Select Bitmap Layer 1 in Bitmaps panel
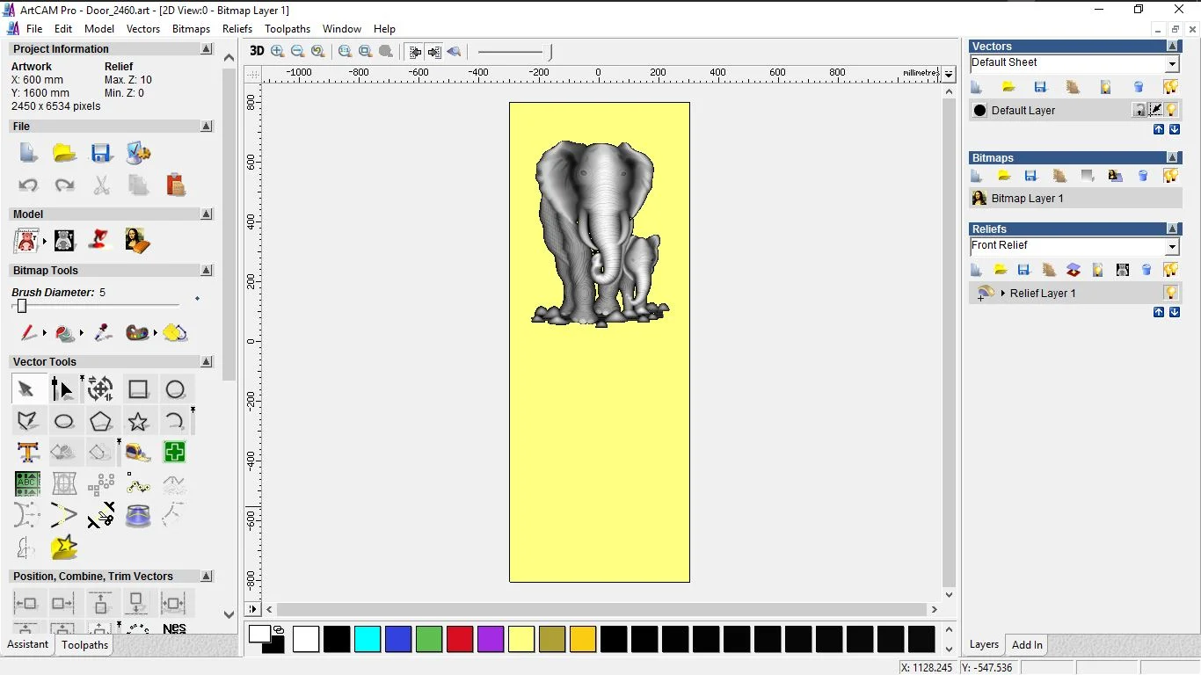Viewport: 1201px width, 675px height. [1027, 199]
